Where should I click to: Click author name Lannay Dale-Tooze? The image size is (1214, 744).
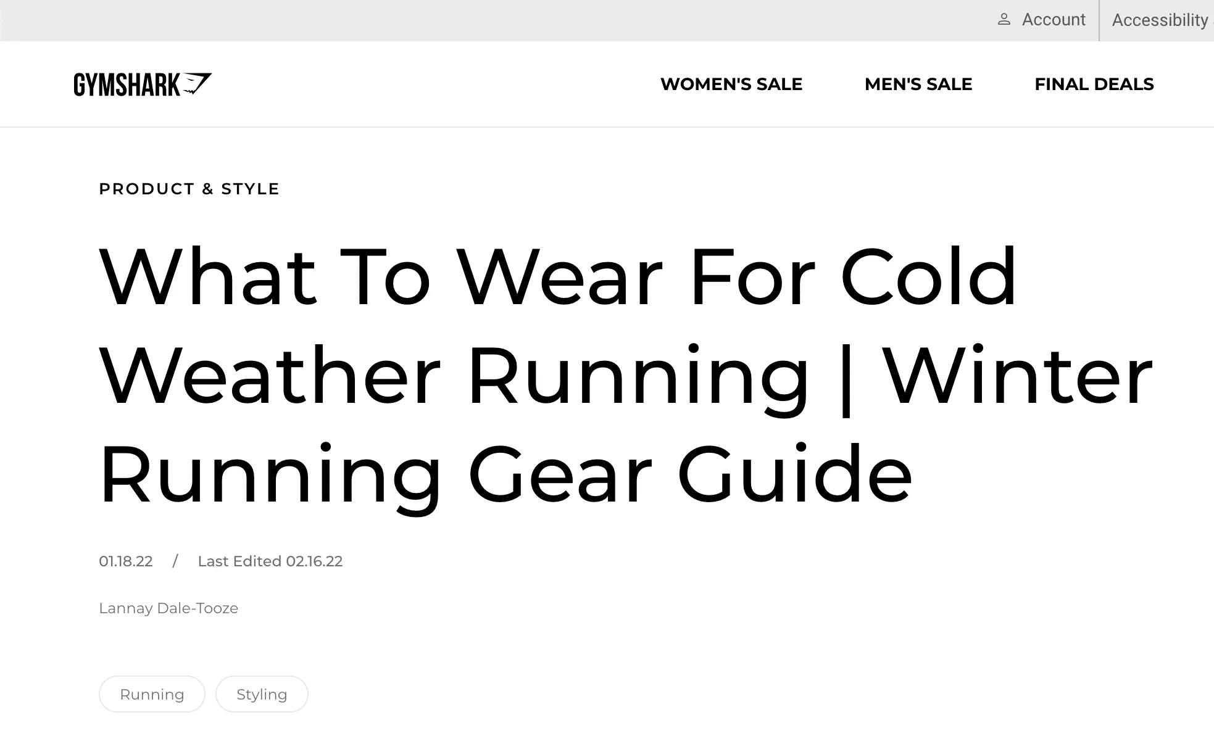168,608
